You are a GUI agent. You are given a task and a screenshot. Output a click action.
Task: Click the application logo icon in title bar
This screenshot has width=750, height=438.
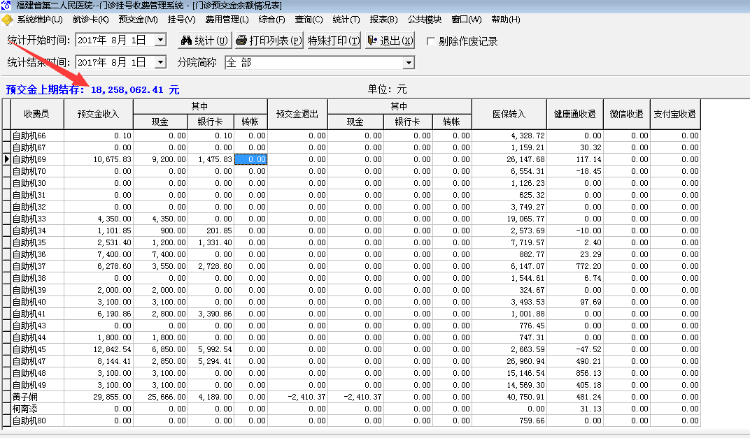(6, 6)
